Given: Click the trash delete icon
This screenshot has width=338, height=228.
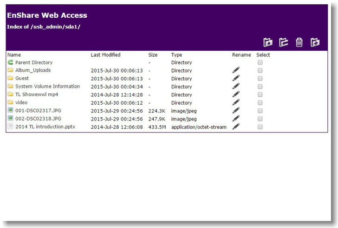Looking at the screenshot, I should pos(299,42).
